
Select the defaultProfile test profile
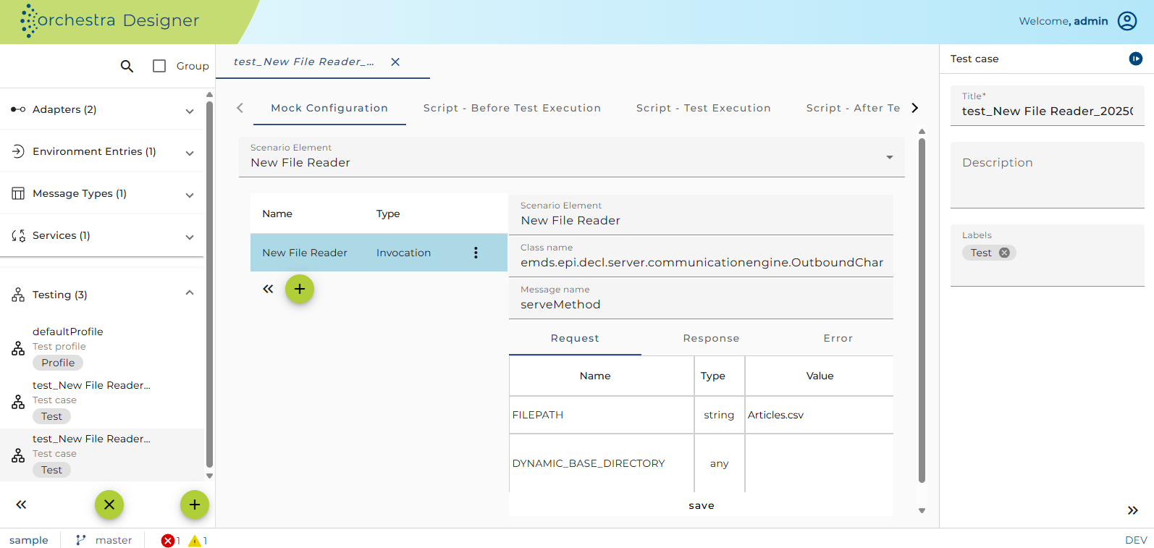(102, 347)
